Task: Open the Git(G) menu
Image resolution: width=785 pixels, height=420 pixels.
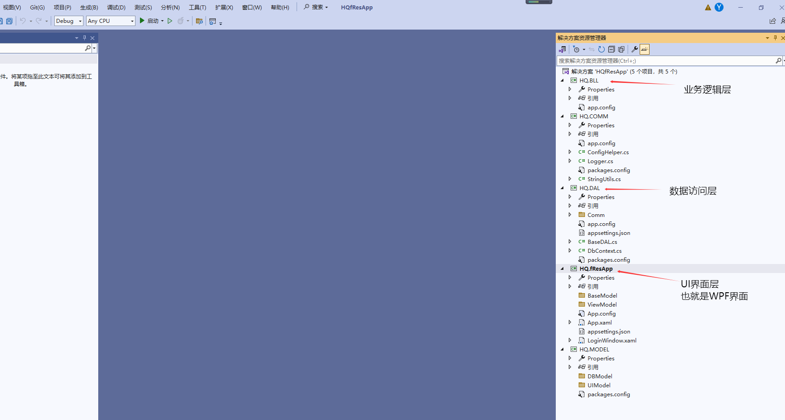Action: [x=37, y=7]
